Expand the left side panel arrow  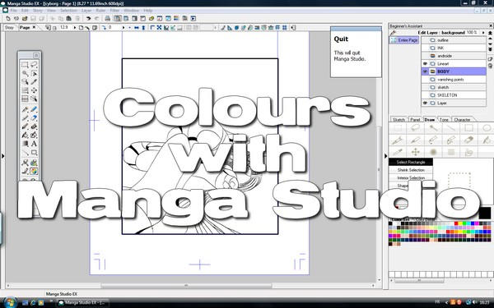pyautogui.click(x=2, y=156)
